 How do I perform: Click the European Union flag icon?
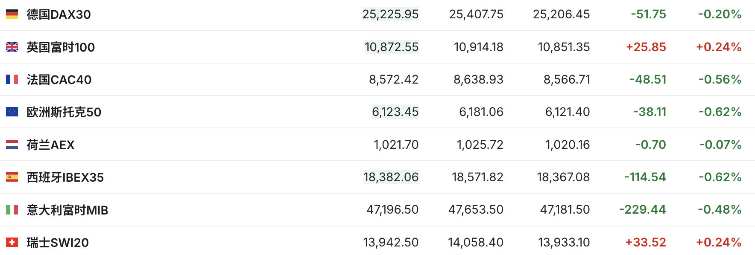[12, 112]
